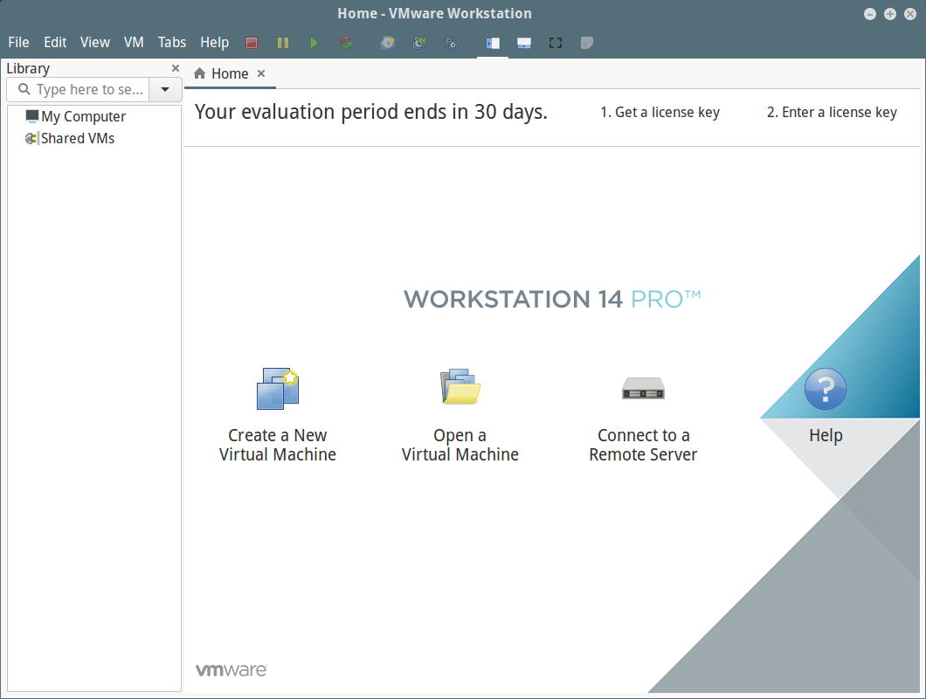
Task: Minimize the VMware Workstation window
Action: [x=870, y=14]
